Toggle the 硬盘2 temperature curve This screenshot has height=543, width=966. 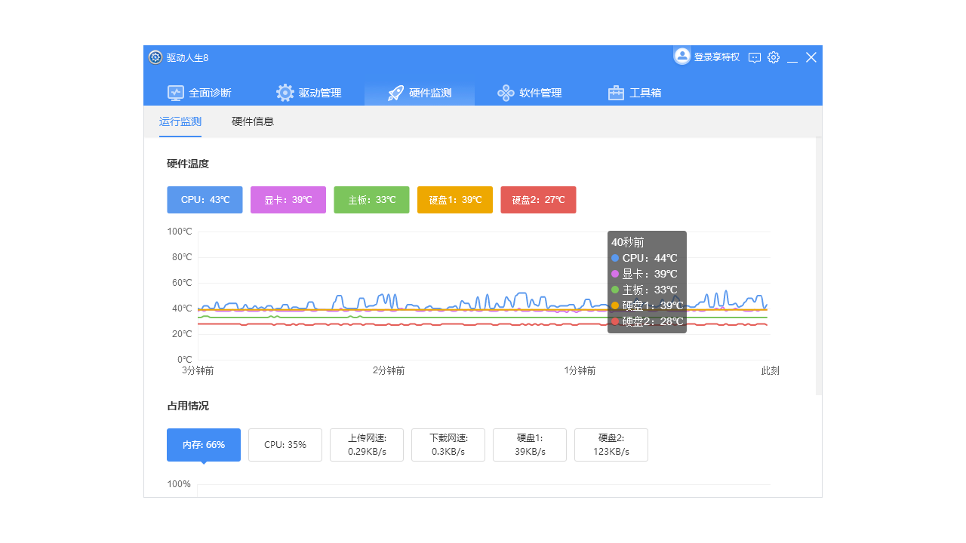pyautogui.click(x=538, y=200)
